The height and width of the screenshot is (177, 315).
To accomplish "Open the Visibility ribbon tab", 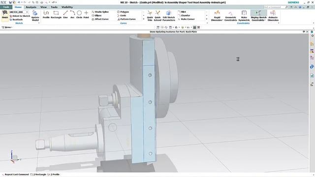I will [x=67, y=7].
